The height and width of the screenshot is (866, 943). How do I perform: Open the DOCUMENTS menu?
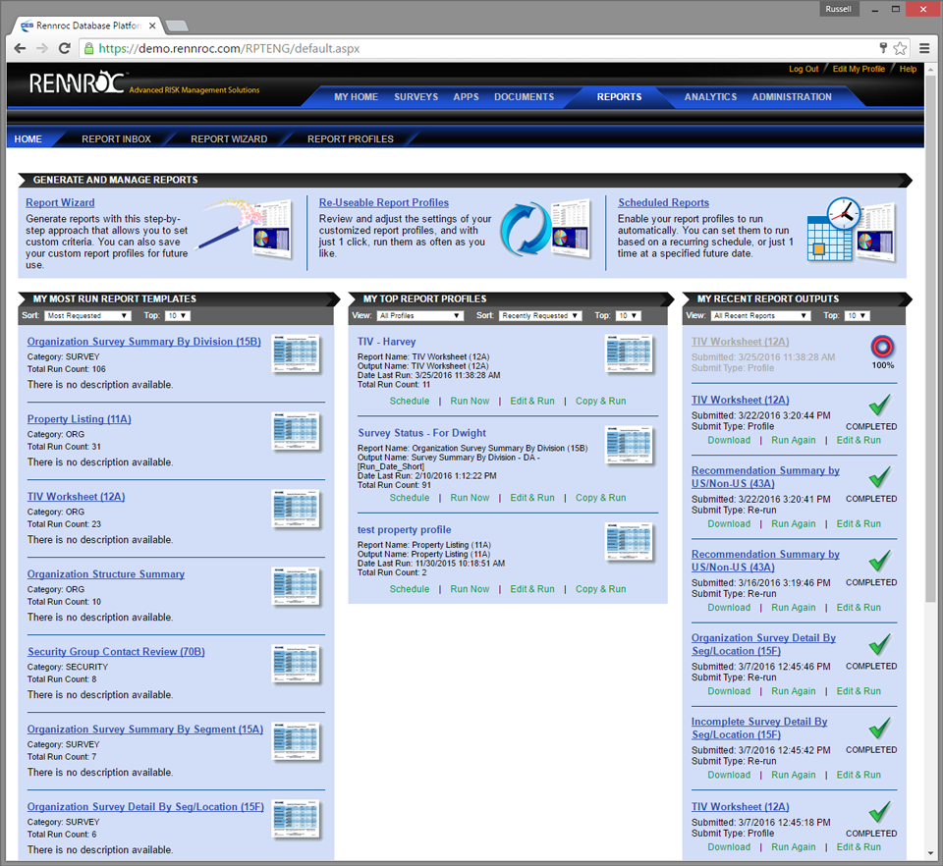[x=525, y=97]
